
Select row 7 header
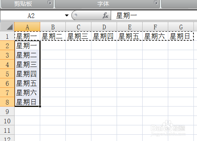[x=7, y=92]
